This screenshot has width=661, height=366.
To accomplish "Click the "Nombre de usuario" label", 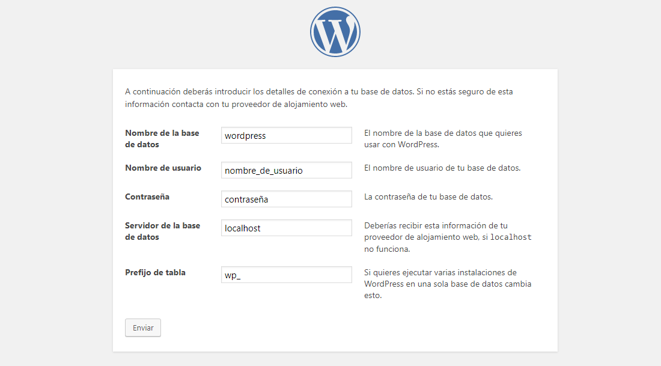I will [163, 168].
